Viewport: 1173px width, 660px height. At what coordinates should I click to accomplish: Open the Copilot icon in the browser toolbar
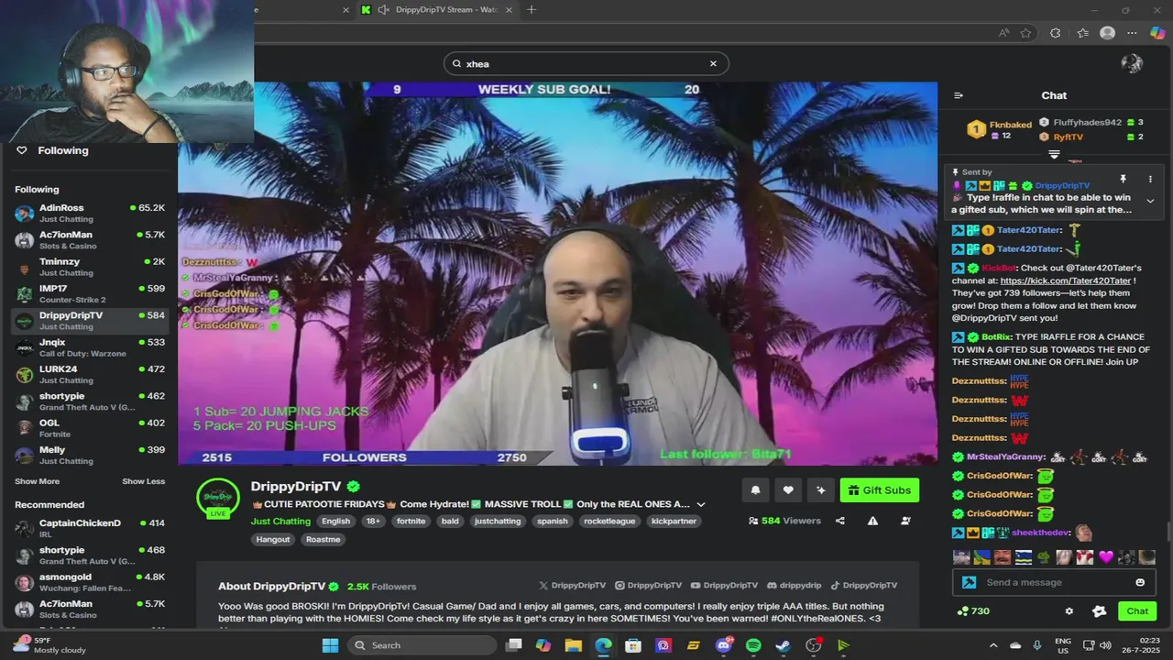tap(1157, 33)
